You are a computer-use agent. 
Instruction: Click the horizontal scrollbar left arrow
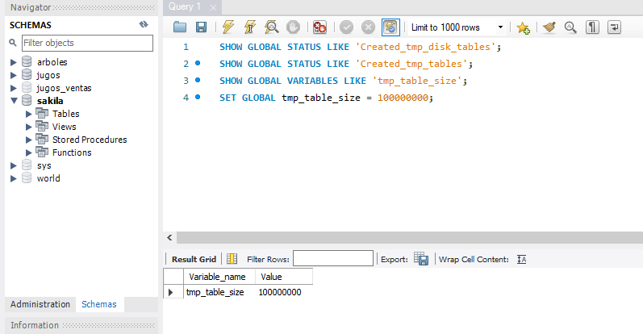pyautogui.click(x=169, y=237)
